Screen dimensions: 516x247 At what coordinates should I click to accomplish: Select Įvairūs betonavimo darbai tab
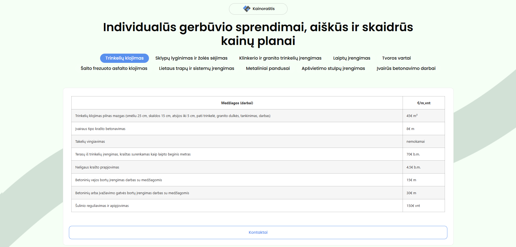tap(406, 69)
